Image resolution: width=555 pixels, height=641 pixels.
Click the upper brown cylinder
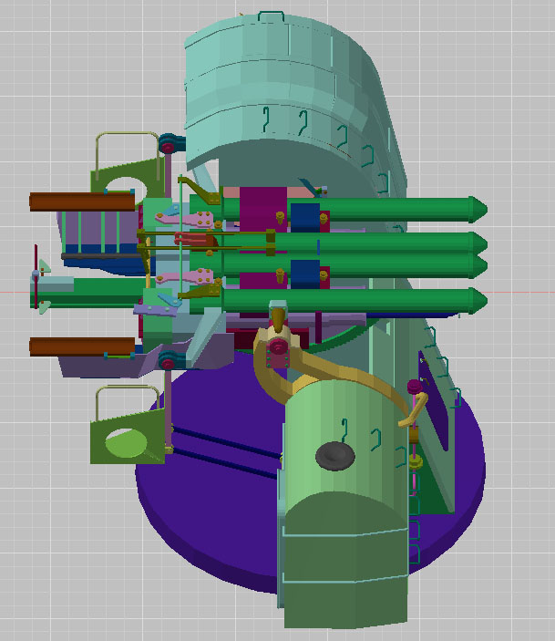pos(82,202)
